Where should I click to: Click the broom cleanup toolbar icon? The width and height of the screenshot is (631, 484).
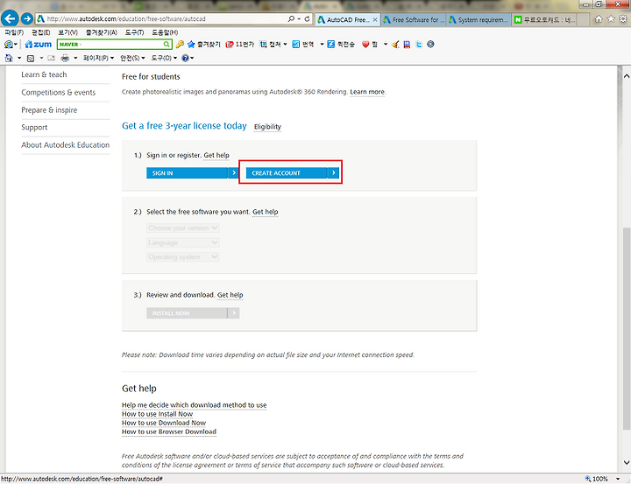(395, 45)
